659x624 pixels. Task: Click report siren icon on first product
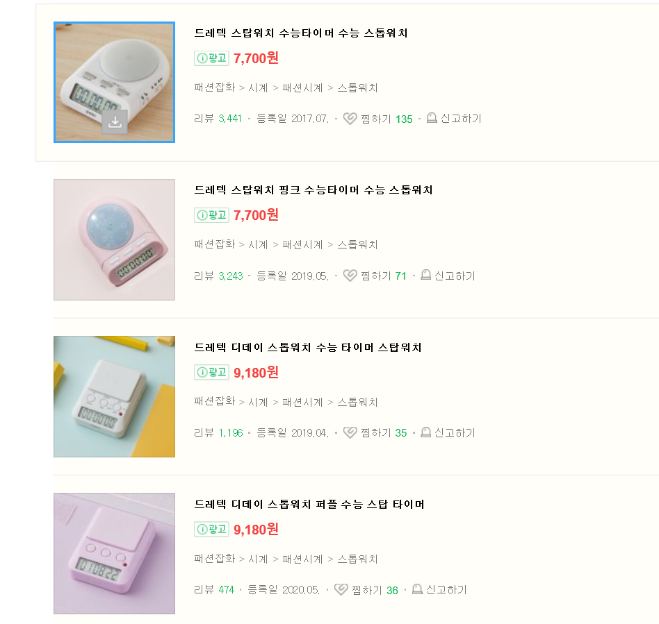[432, 119]
